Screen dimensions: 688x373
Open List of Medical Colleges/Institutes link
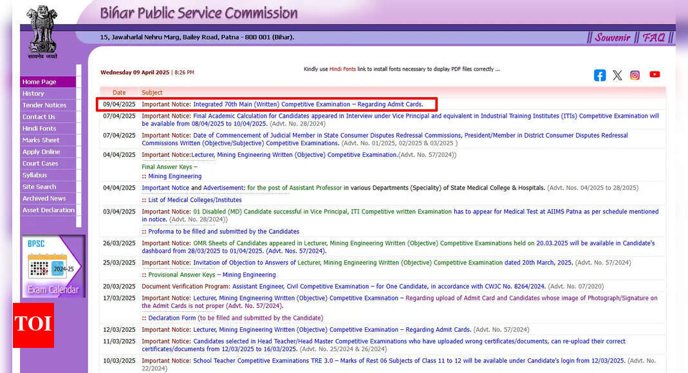coord(195,200)
